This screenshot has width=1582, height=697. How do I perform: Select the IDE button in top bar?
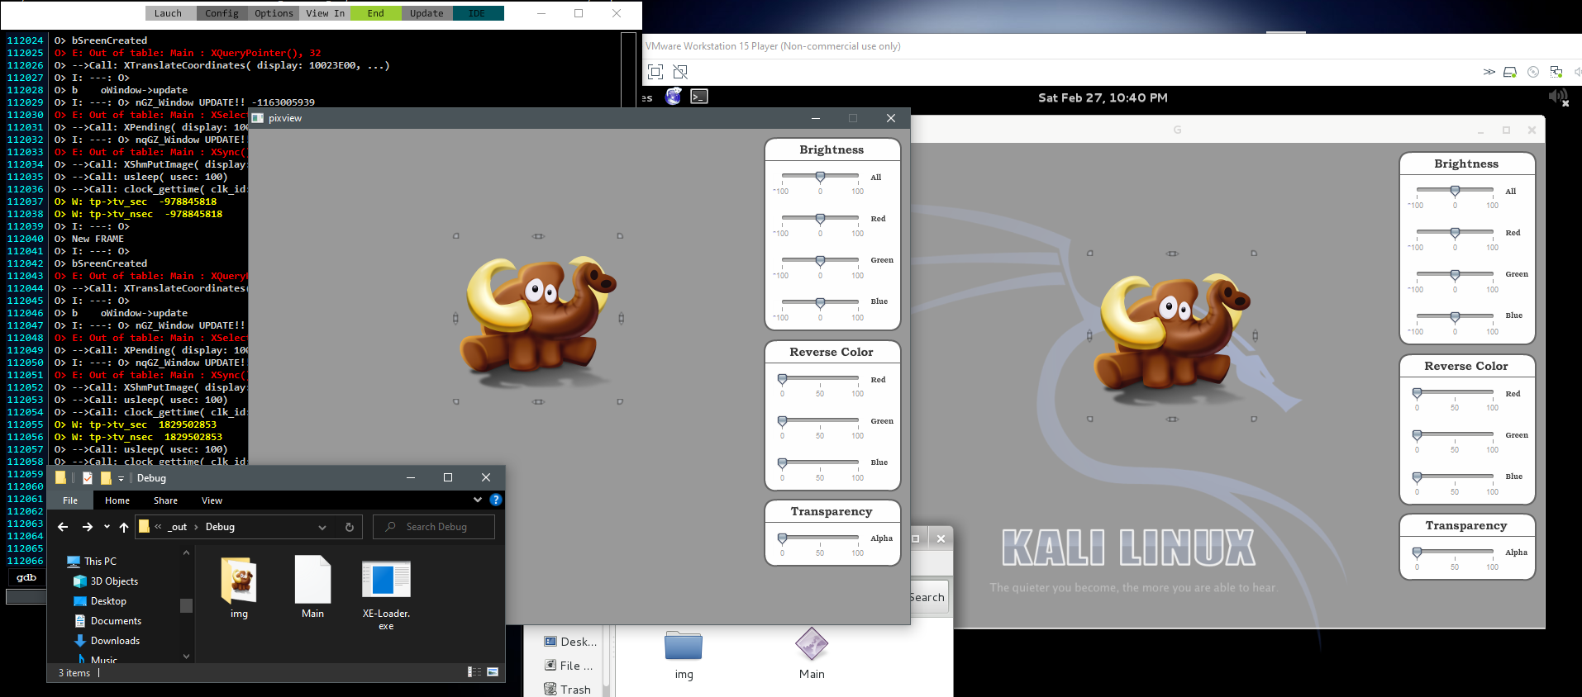tap(478, 13)
